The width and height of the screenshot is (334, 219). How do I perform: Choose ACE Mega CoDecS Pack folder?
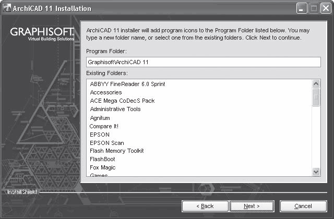122,101
